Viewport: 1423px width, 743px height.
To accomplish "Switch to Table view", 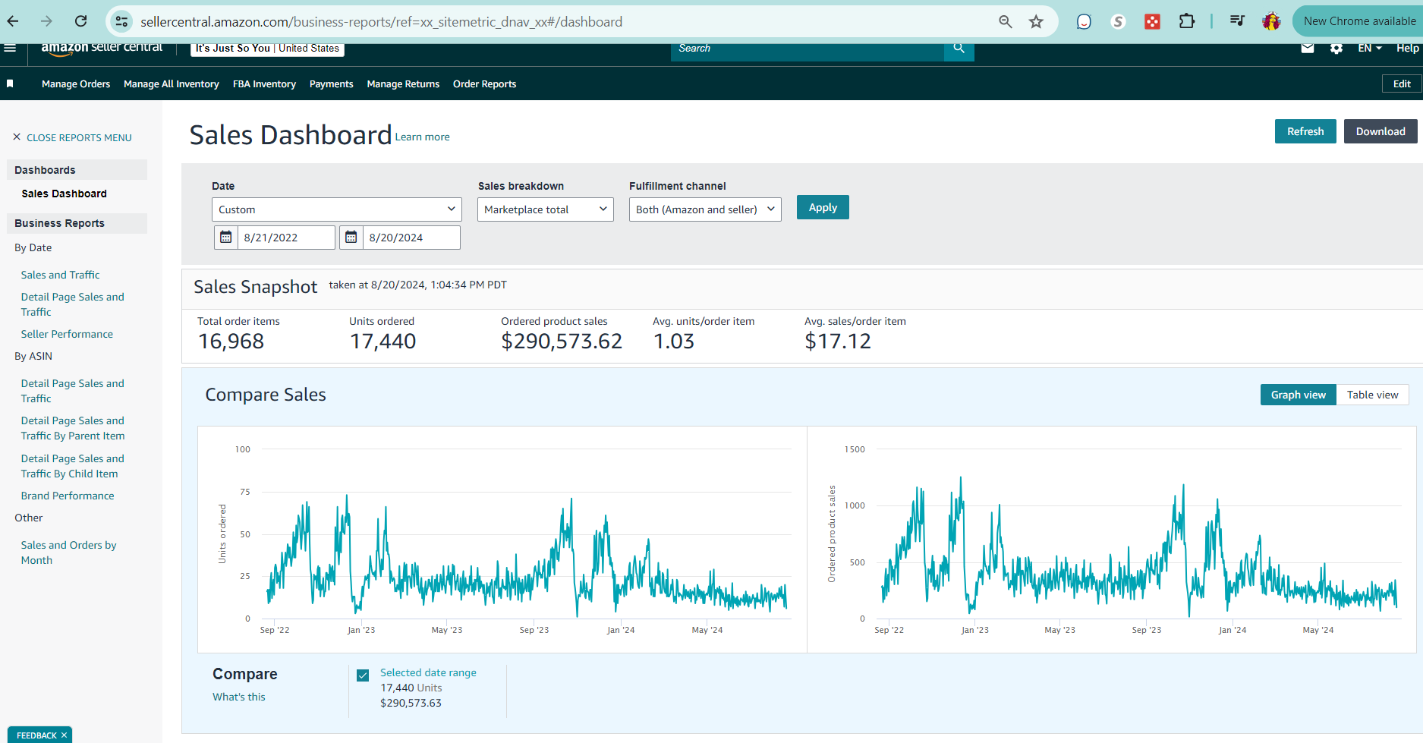I will [x=1372, y=395].
